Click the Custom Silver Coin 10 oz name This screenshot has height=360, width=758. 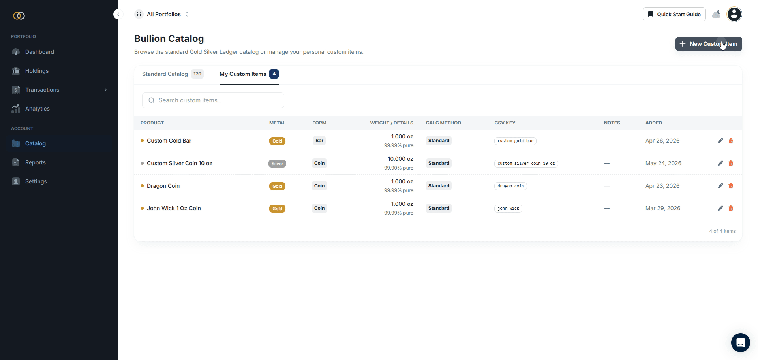point(180,163)
